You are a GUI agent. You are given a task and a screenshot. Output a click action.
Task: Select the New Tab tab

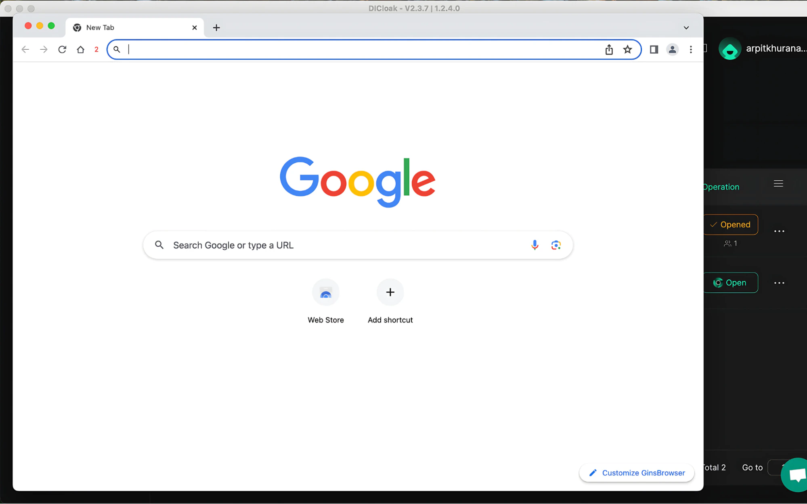[x=121, y=27]
